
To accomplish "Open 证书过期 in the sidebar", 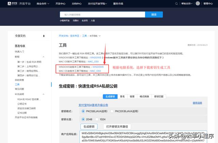I will (x=22, y=113).
